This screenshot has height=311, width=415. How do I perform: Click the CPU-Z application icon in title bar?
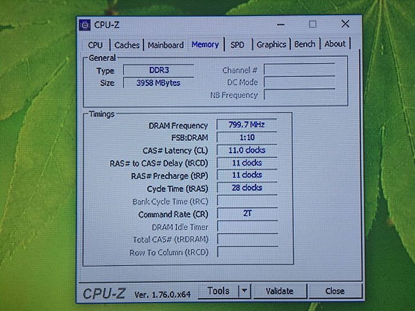(85, 25)
